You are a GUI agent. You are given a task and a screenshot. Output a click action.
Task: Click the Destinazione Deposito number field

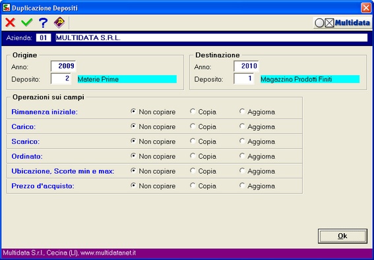coord(244,78)
